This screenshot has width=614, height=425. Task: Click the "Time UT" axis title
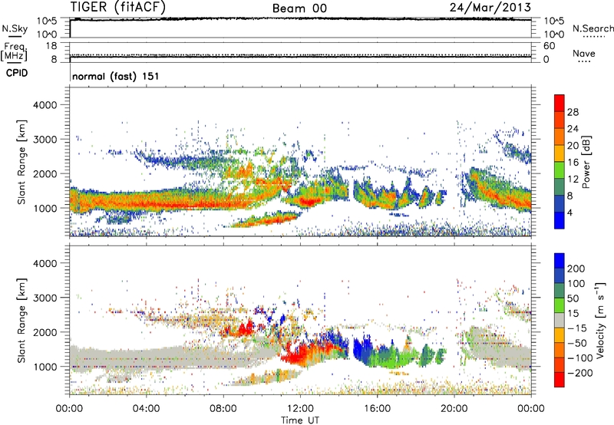300,420
